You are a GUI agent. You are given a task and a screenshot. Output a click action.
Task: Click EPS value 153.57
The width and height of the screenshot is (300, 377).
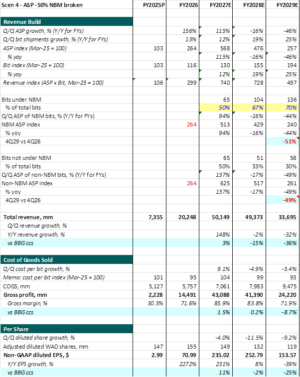[x=288, y=355]
